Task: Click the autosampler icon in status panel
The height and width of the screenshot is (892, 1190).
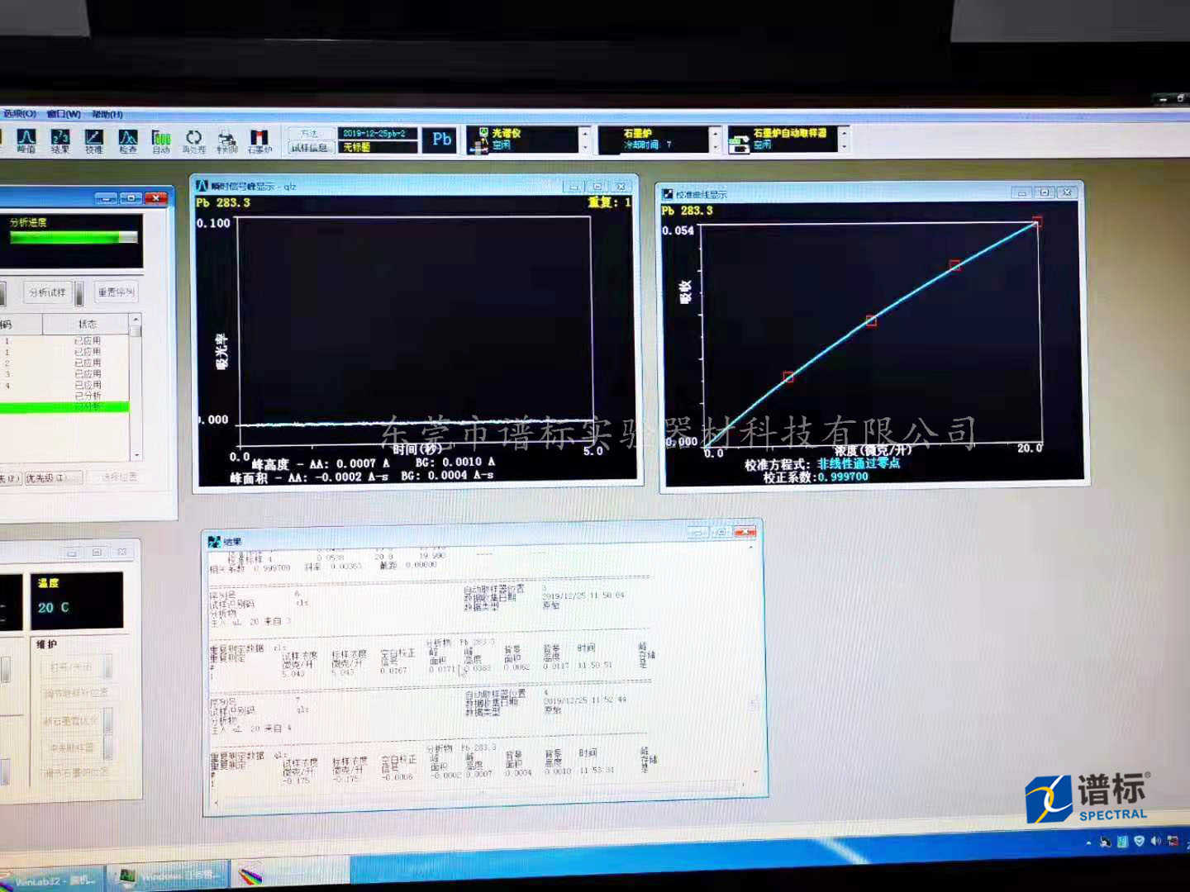Action: coord(739,140)
